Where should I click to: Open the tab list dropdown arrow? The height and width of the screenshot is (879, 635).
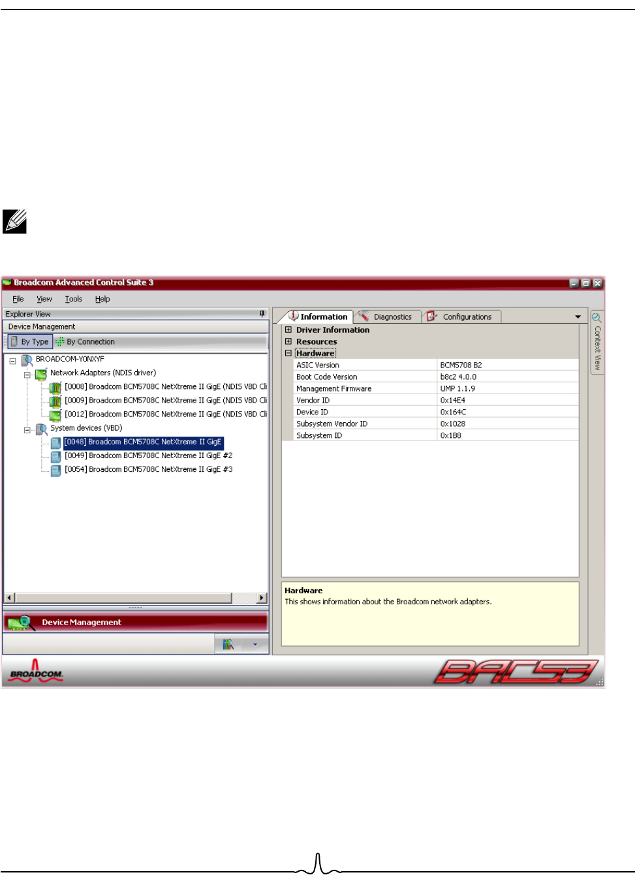pyautogui.click(x=578, y=316)
